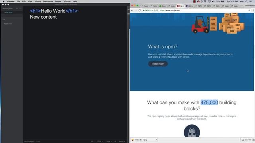Viewport: 255px width, 143px height.
Task: Click the Brackets linting status icon
Action: [x=115, y=141]
